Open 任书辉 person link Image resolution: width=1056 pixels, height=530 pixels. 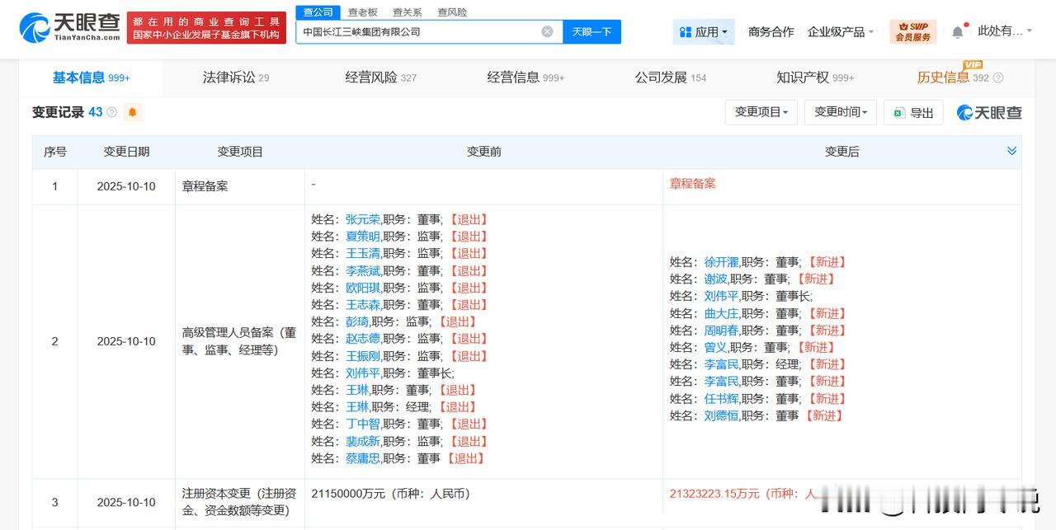[721, 398]
